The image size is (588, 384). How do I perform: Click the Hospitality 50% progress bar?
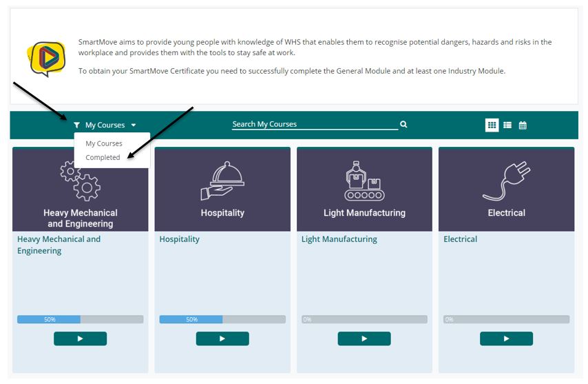[222, 319]
